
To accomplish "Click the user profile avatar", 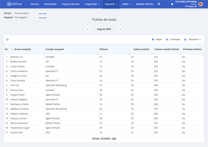I will (x=200, y=4).
